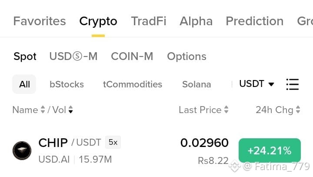Viewport: 313px width, 177px height.
Task: Switch to the Favorites tab
Action: [40, 21]
